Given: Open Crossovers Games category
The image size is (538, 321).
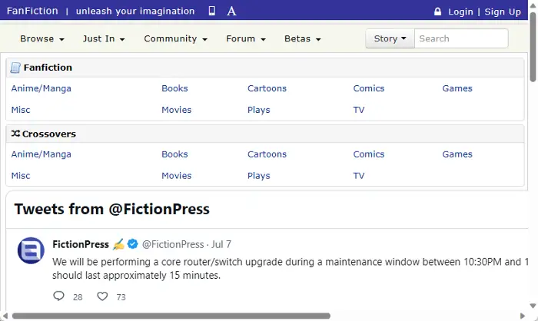Looking at the screenshot, I should (x=457, y=154).
